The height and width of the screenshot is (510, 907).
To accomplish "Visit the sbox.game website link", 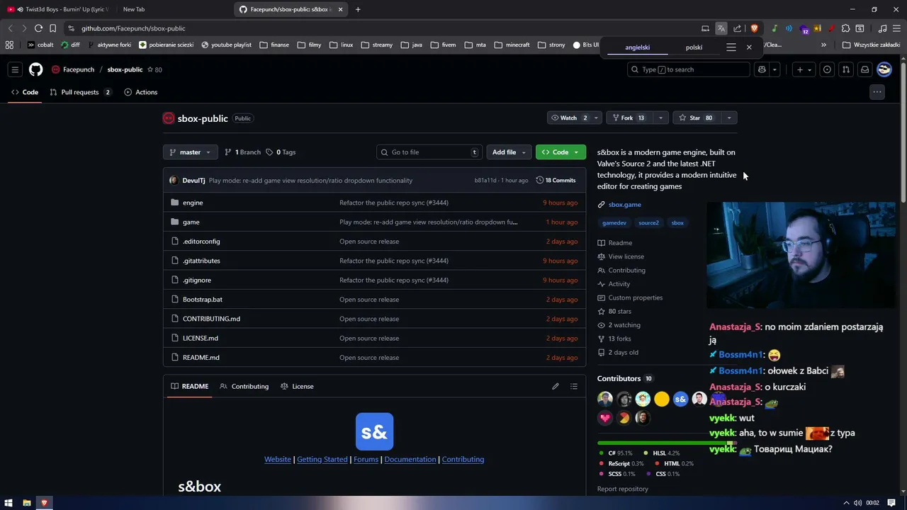I will tap(624, 205).
